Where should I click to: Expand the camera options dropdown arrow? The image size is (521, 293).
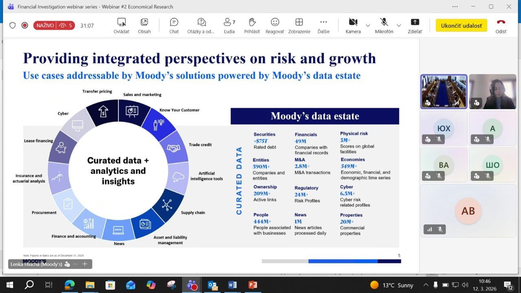click(x=368, y=26)
